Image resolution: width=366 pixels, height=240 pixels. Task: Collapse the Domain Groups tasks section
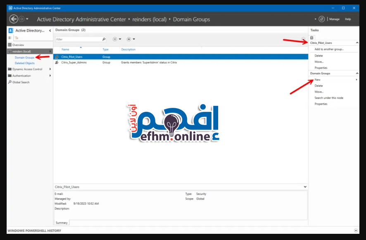point(356,74)
